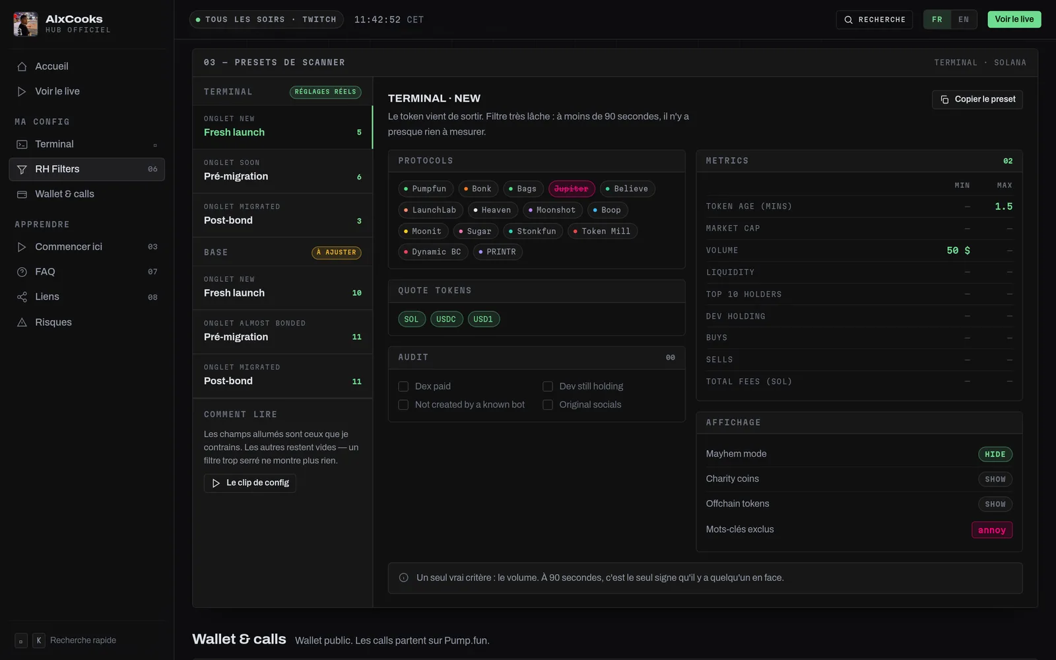
Task: Open Base Fresh launch preset with 10 settings
Action: click(282, 288)
